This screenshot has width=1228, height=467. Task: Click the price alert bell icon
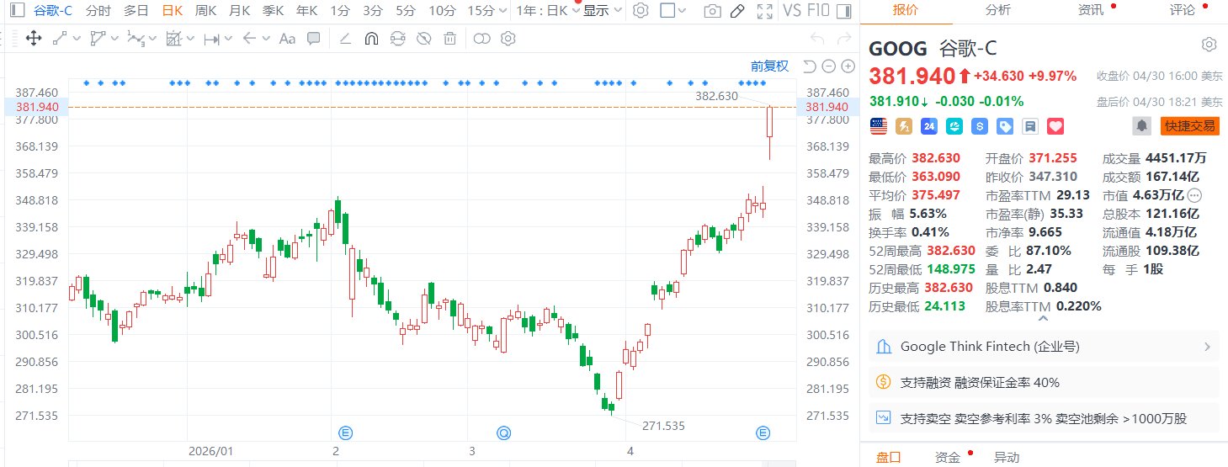pyautogui.click(x=1141, y=125)
